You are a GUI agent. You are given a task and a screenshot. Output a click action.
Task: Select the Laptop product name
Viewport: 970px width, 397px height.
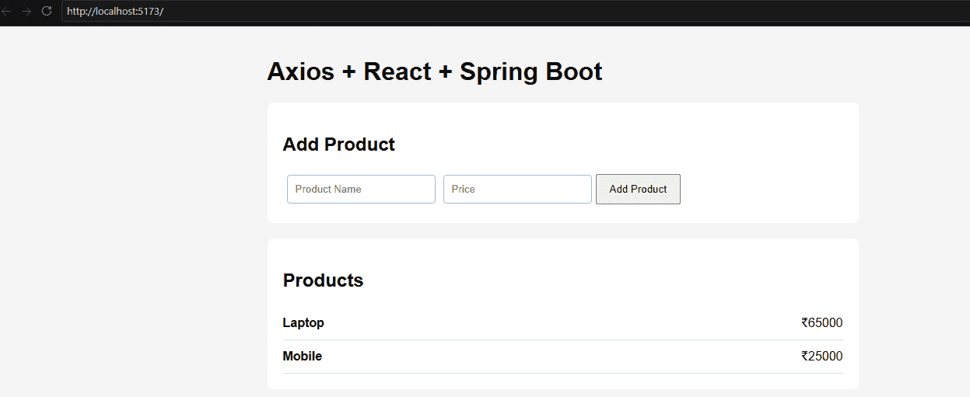point(303,323)
